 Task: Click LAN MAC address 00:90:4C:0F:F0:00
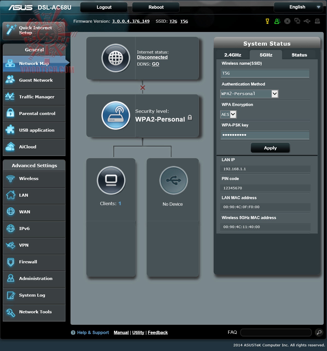[241, 207]
